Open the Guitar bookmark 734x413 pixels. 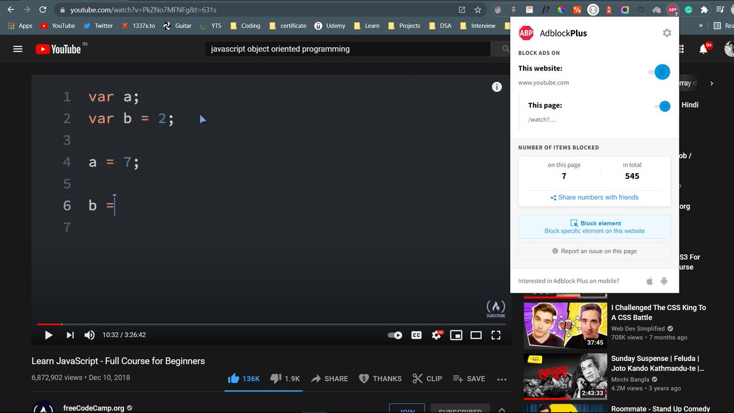(177, 26)
